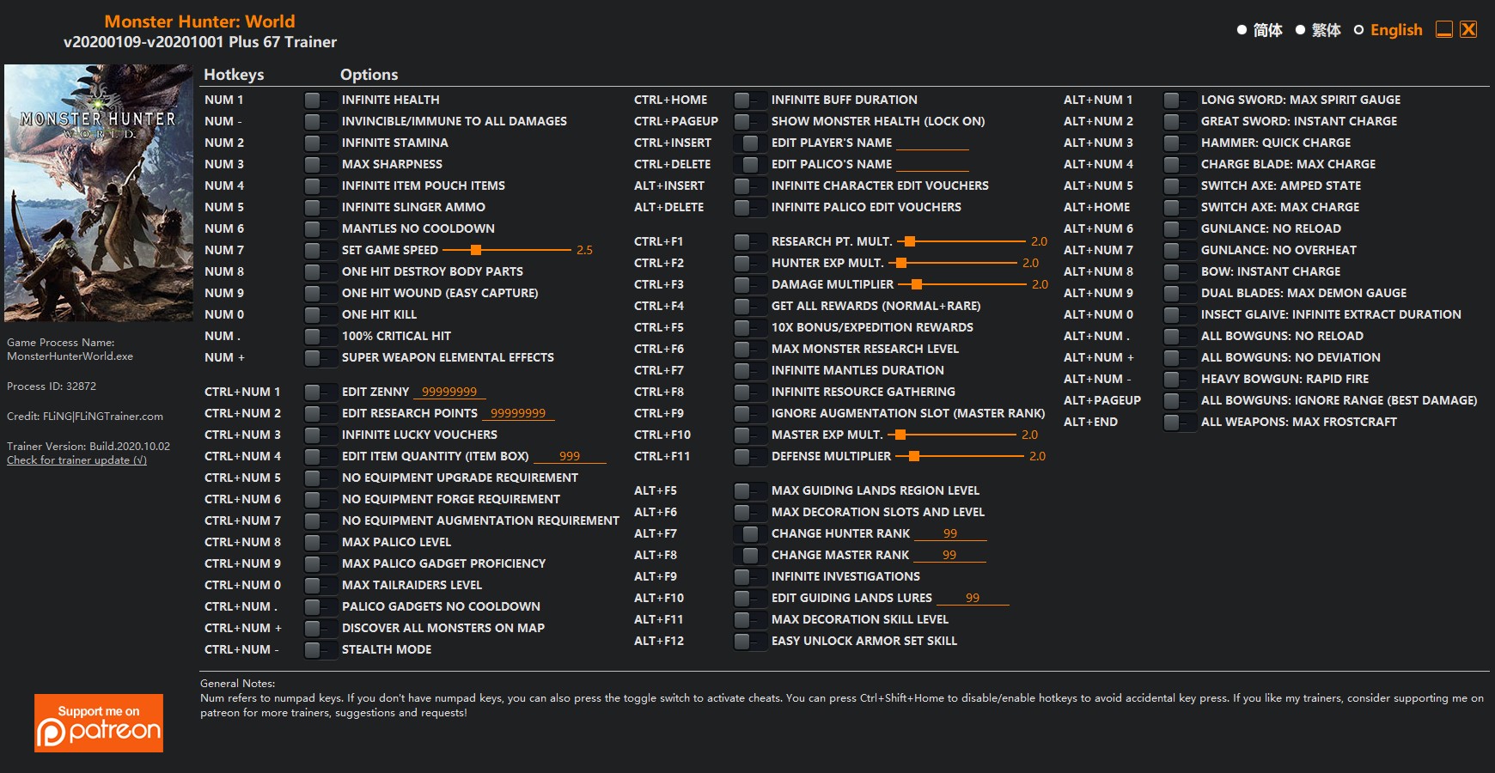Toggle Infinite Health switch
The width and height of the screenshot is (1495, 773).
point(320,100)
